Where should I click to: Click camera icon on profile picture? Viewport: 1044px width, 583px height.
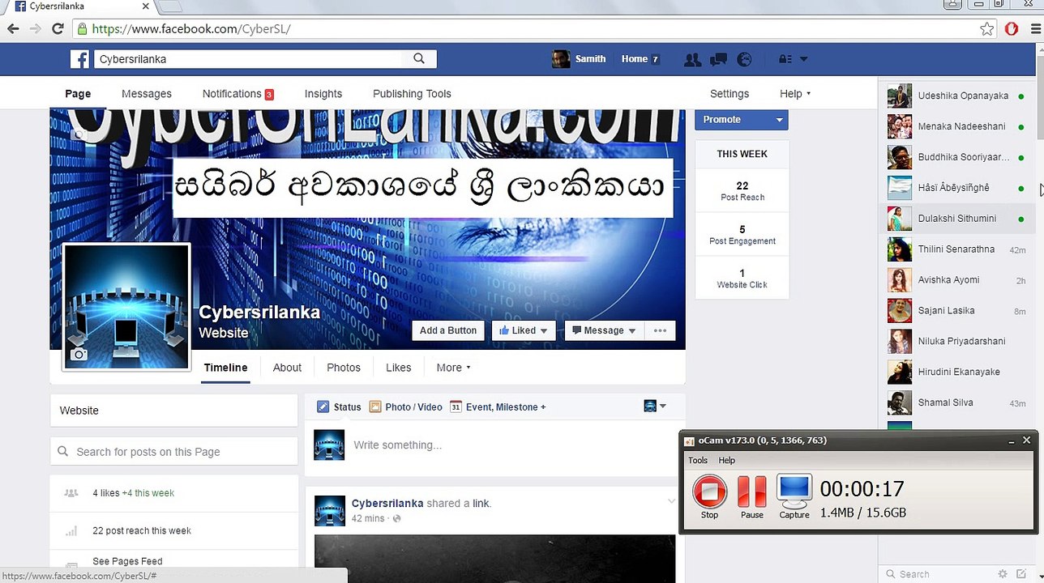pos(79,355)
